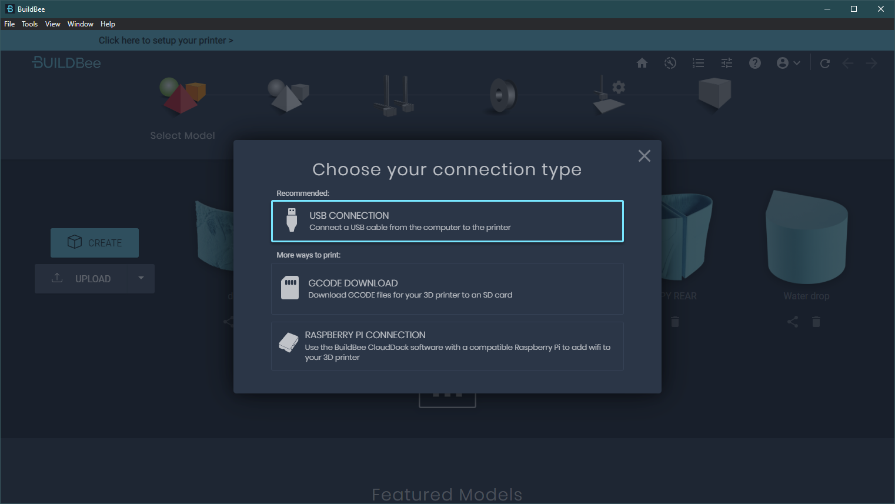The width and height of the screenshot is (895, 504).
Task: Choose the USB Connection option
Action: pyautogui.click(x=447, y=221)
